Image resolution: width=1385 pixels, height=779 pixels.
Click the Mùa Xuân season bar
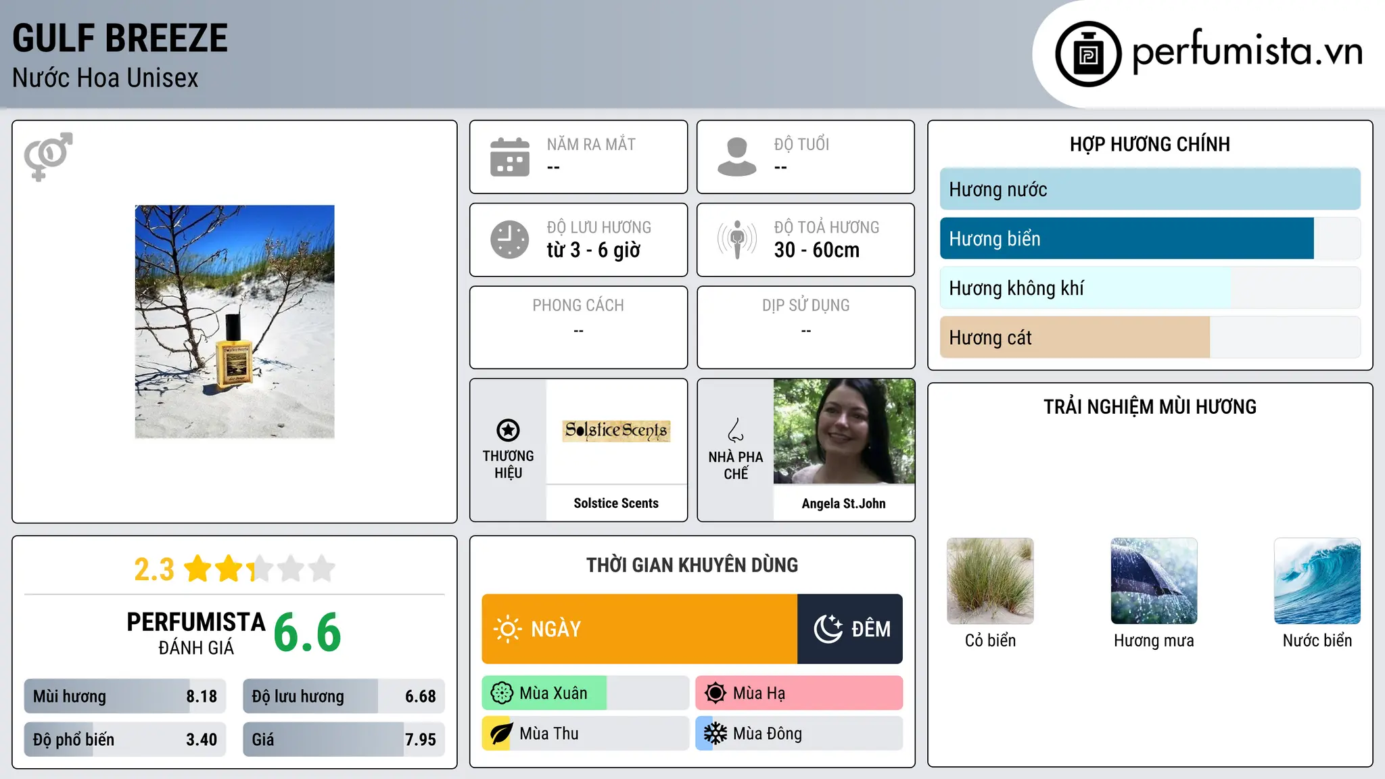click(x=585, y=693)
